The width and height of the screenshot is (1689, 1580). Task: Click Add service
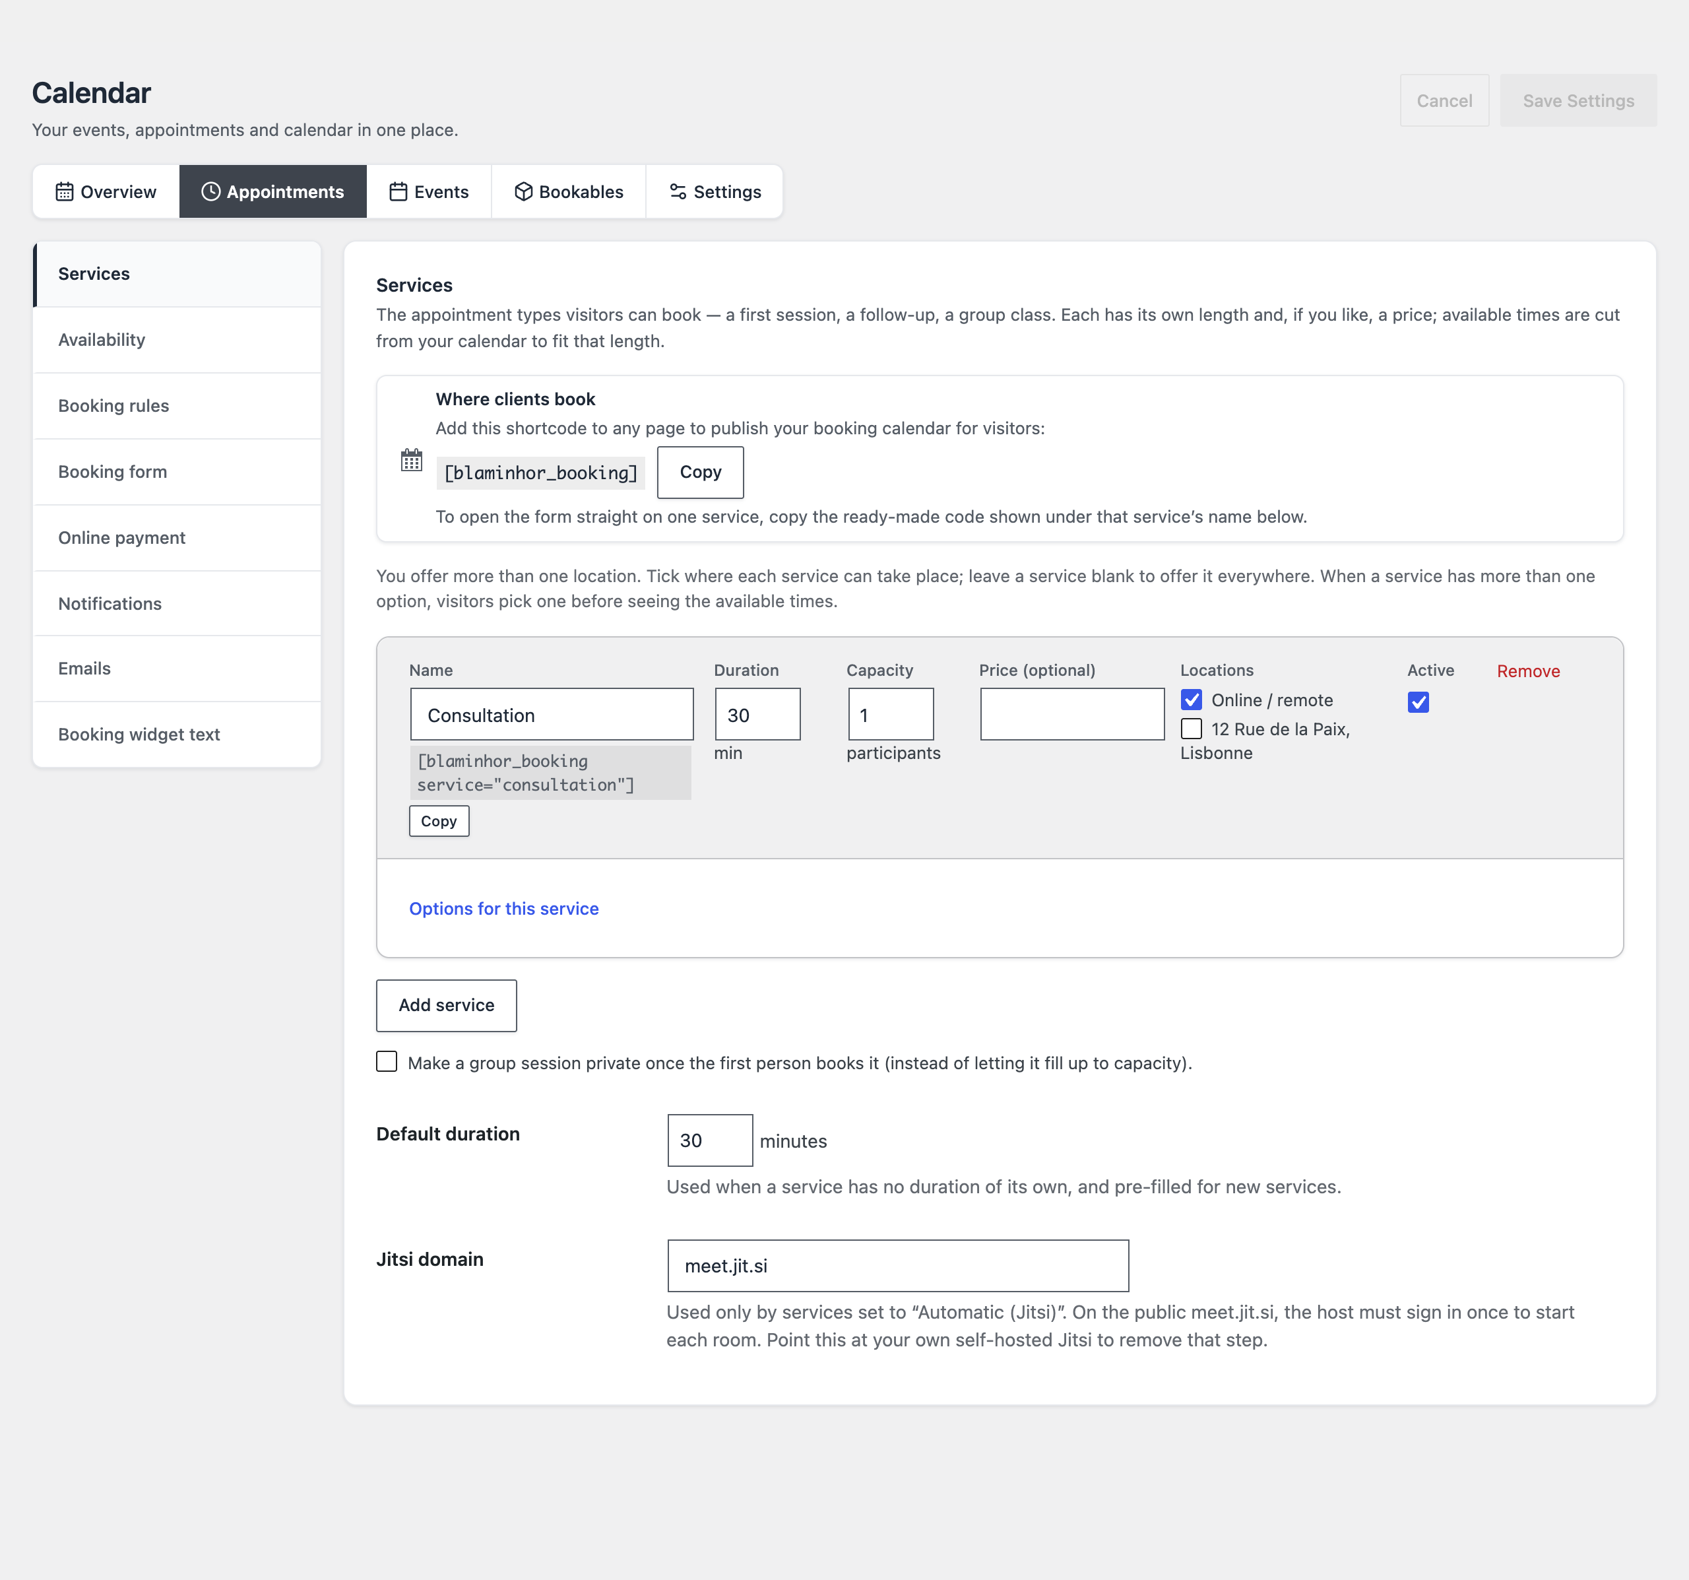[446, 1005]
